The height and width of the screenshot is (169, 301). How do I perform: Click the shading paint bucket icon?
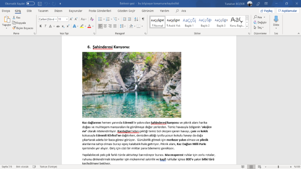(131, 26)
